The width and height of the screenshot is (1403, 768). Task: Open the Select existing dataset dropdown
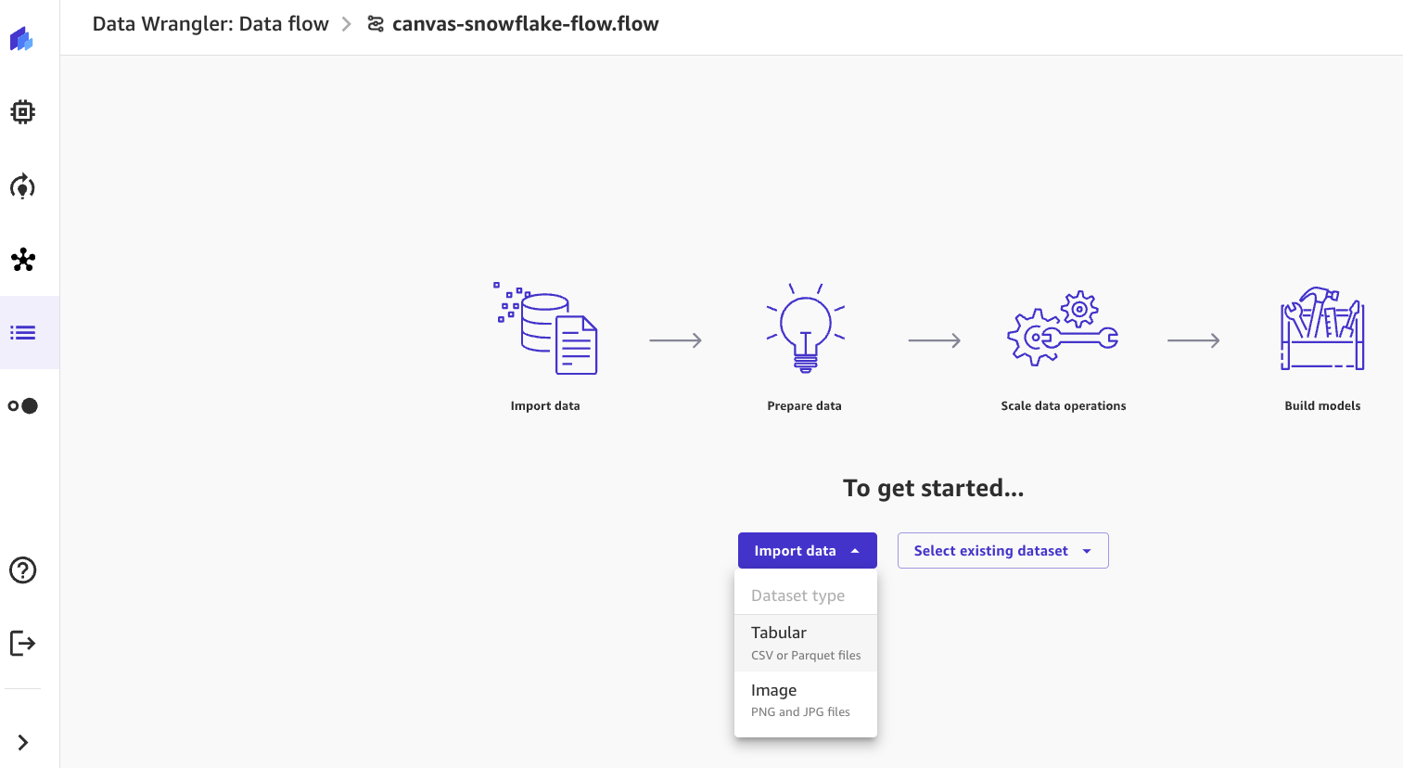1003,551
